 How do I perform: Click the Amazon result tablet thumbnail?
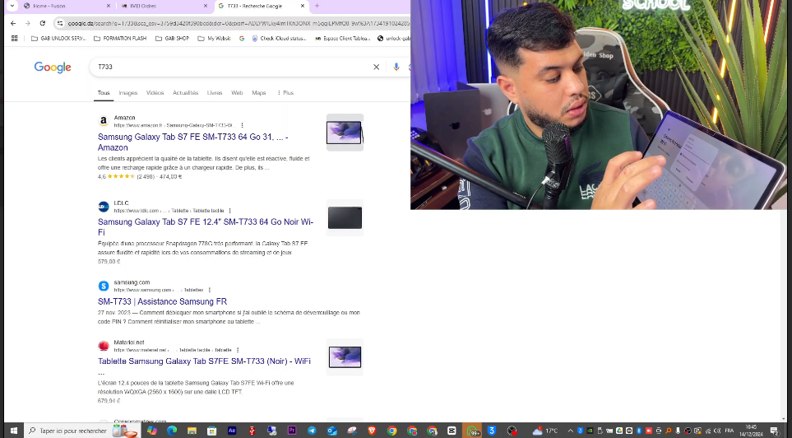click(345, 133)
